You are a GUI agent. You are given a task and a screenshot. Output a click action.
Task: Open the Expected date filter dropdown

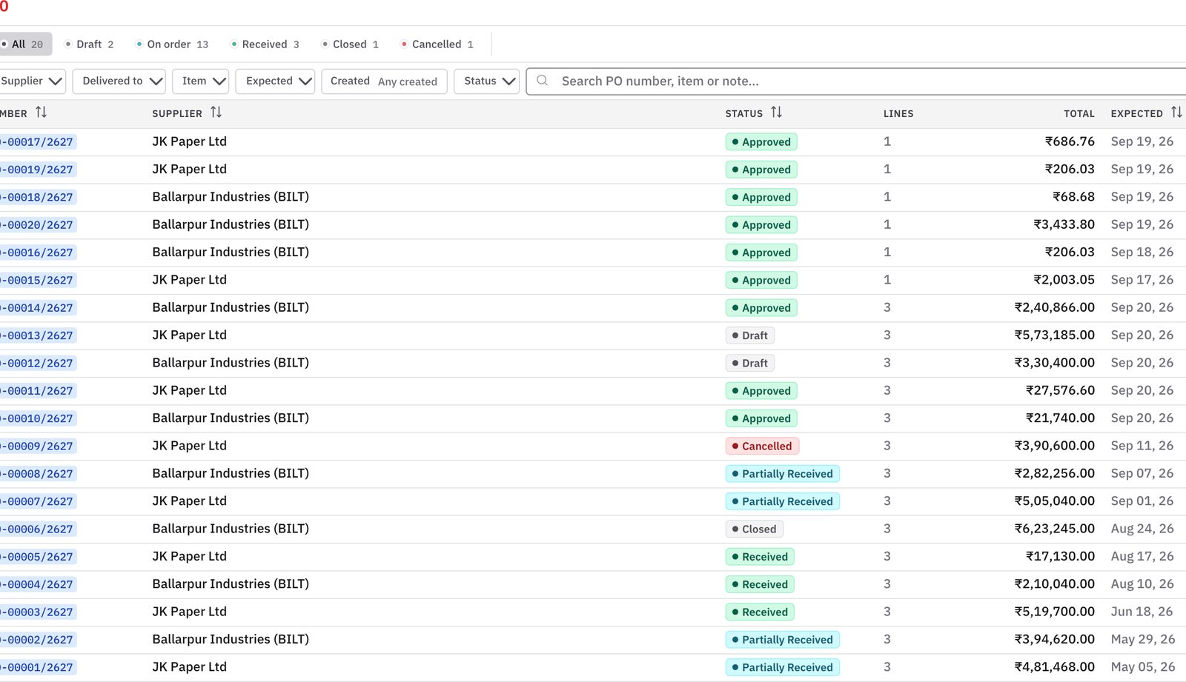(275, 81)
